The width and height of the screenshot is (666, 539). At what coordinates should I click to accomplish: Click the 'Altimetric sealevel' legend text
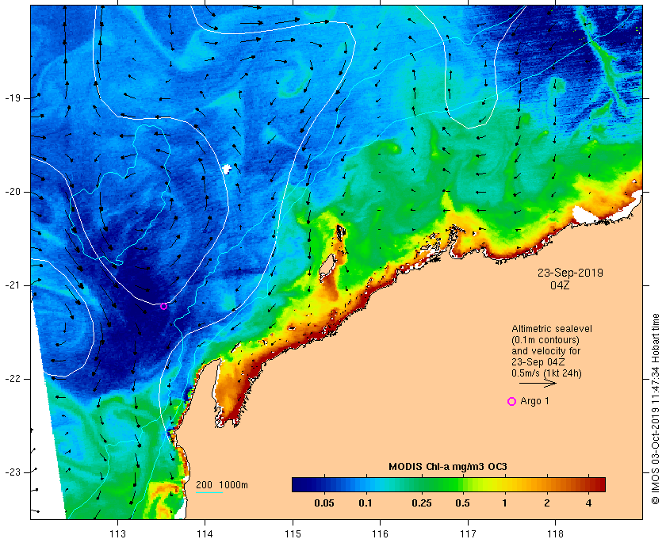(551, 329)
